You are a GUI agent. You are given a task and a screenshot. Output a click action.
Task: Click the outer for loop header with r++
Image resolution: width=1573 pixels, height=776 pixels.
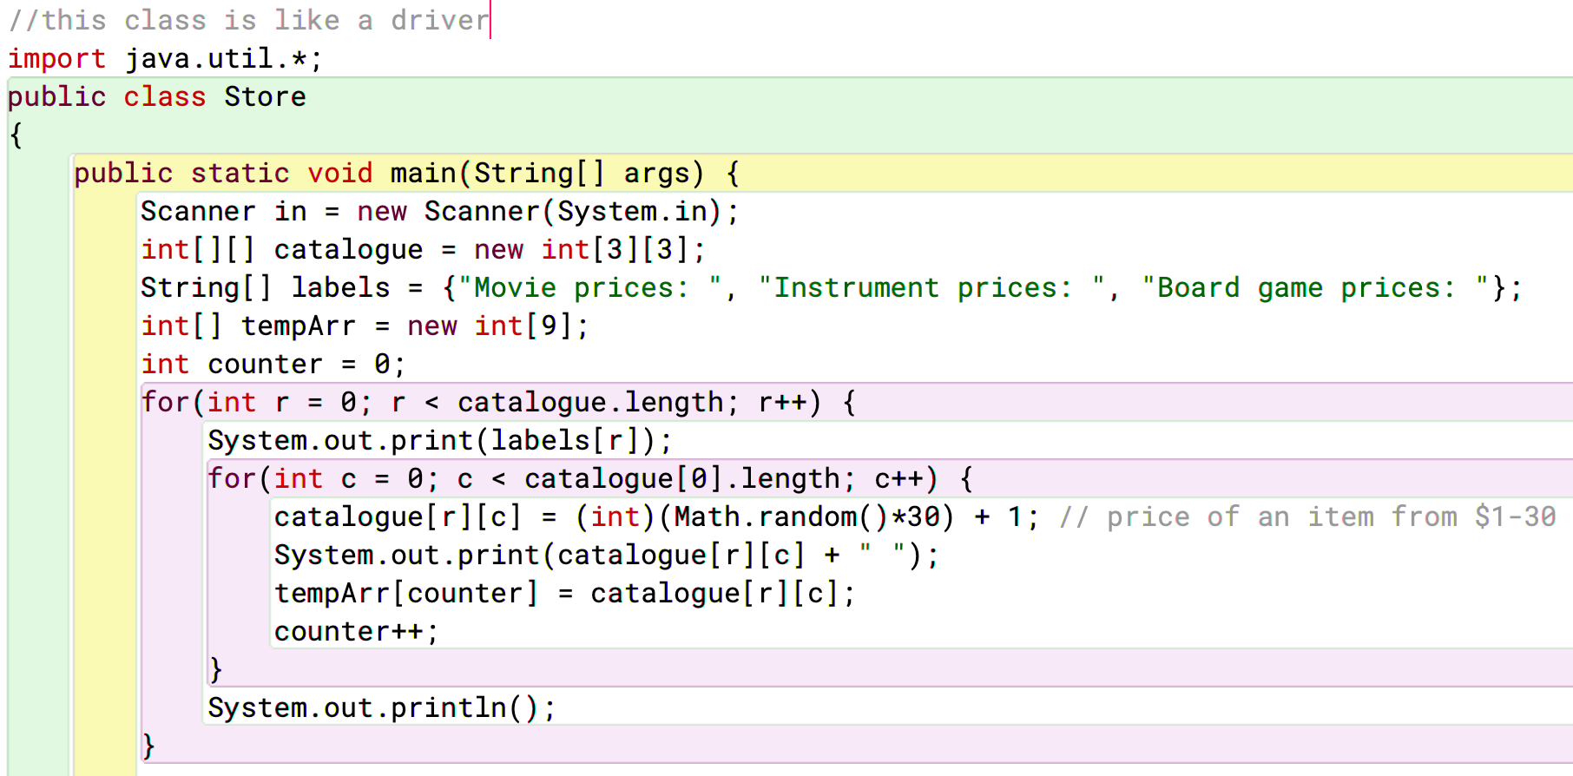pos(498,403)
